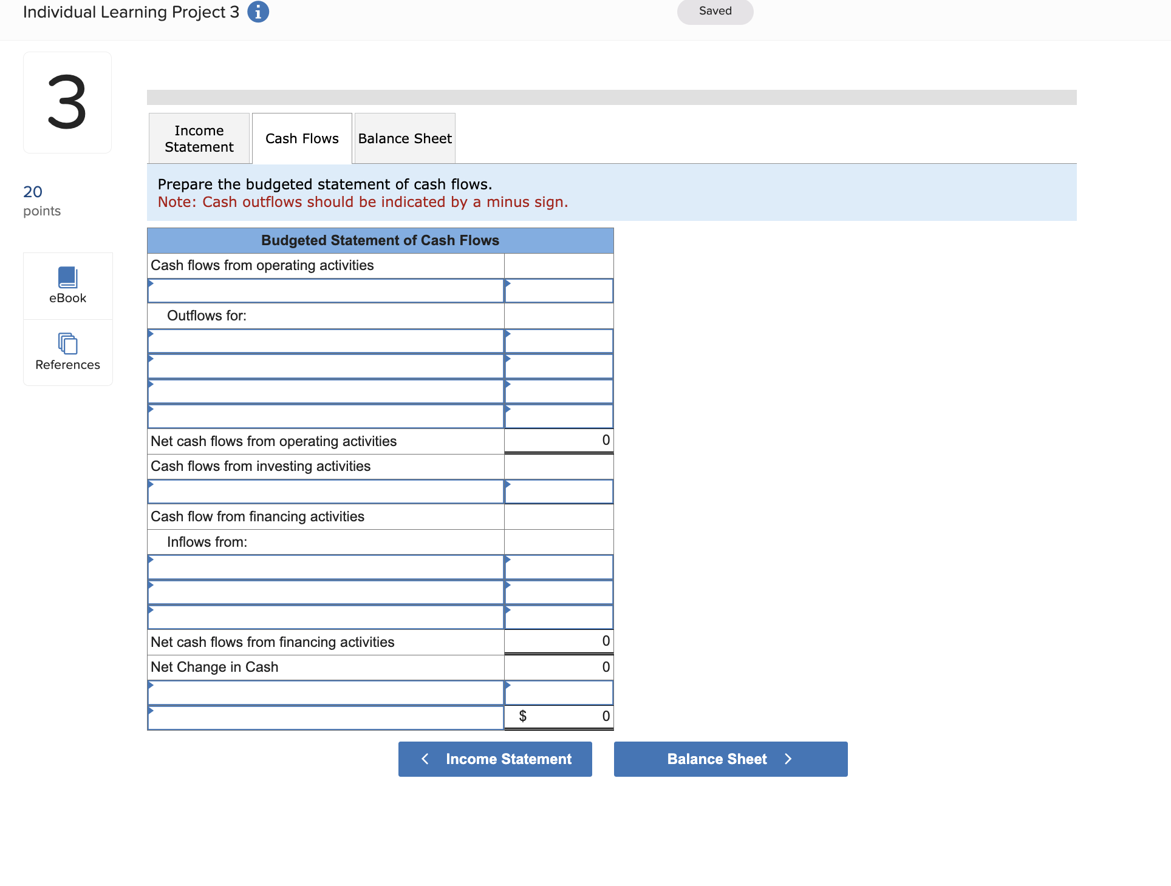This screenshot has width=1171, height=886.
Task: Click the Saved status button
Action: pos(714,11)
